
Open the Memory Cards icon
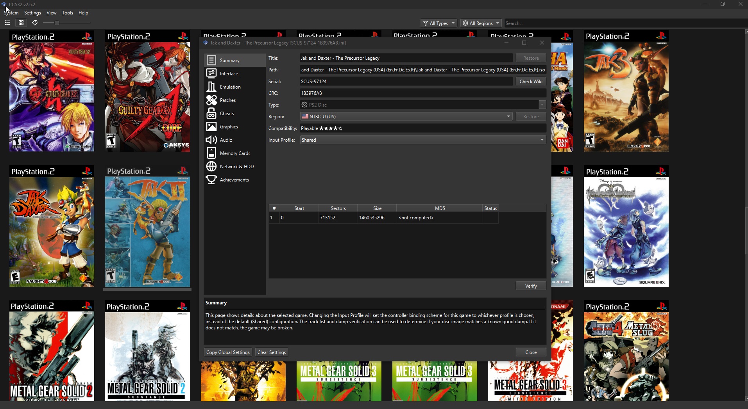(211, 153)
